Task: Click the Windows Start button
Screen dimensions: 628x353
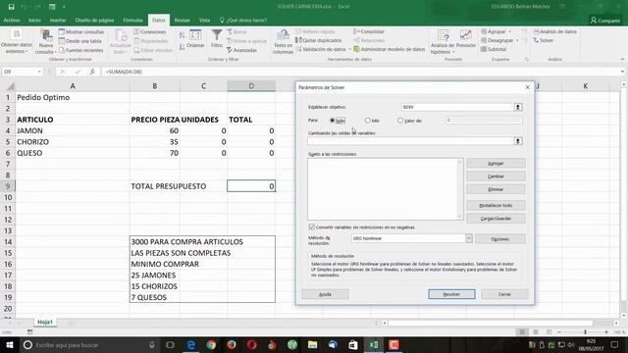Action: (9, 344)
